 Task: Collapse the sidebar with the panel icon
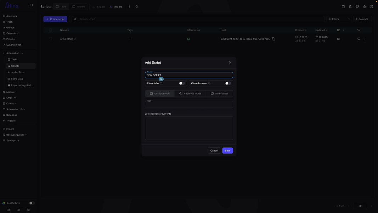tap(31, 5)
